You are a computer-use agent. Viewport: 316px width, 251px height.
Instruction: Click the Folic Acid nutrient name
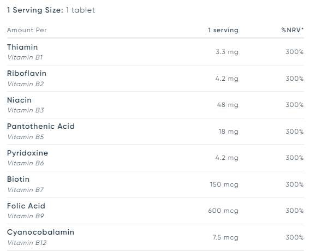pos(26,206)
